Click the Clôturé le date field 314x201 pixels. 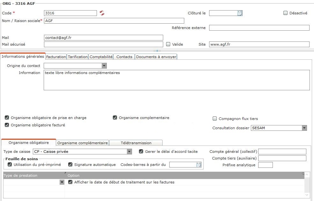223,13
